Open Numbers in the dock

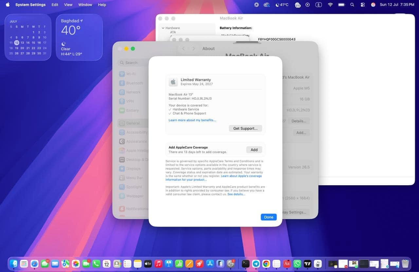pyautogui.click(x=179, y=263)
